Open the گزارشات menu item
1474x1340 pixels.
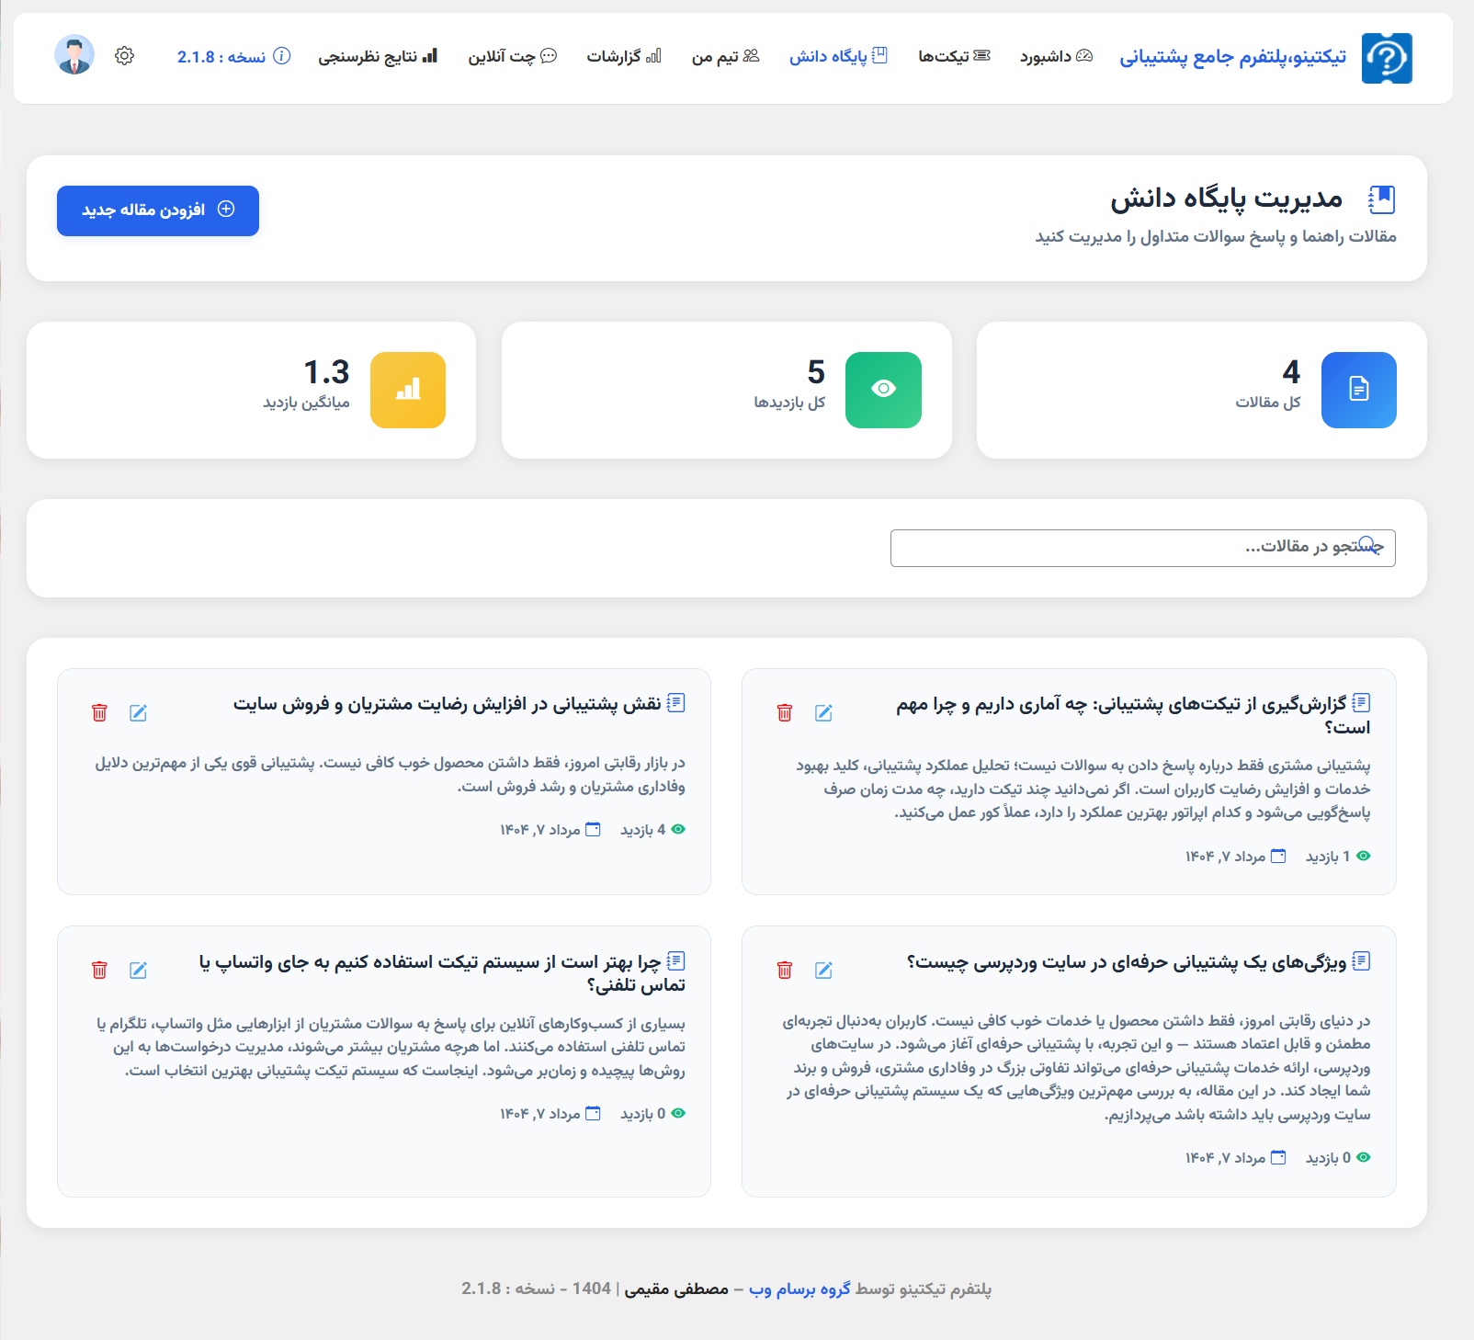623,57
